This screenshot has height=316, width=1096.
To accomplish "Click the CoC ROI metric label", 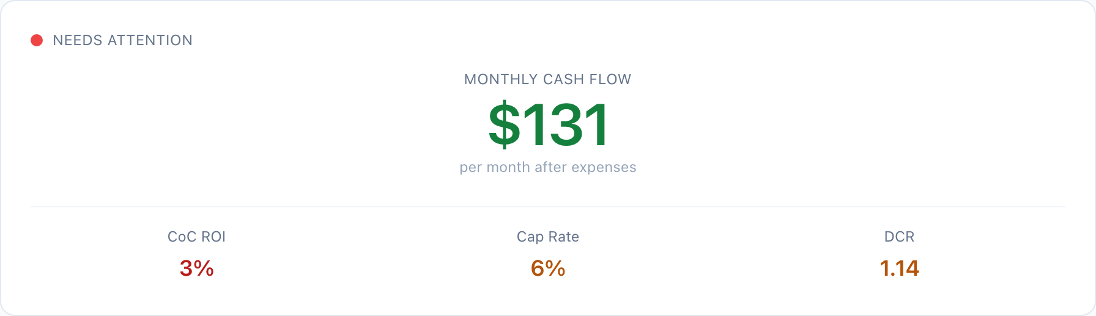I will tap(196, 237).
